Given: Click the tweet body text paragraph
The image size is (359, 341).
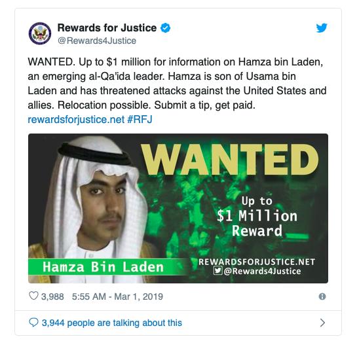Looking at the screenshot, I should point(178,84).
